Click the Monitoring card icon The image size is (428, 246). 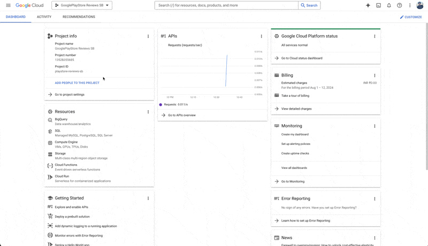(x=277, y=126)
